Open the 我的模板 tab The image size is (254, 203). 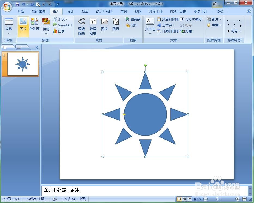coord(38,11)
